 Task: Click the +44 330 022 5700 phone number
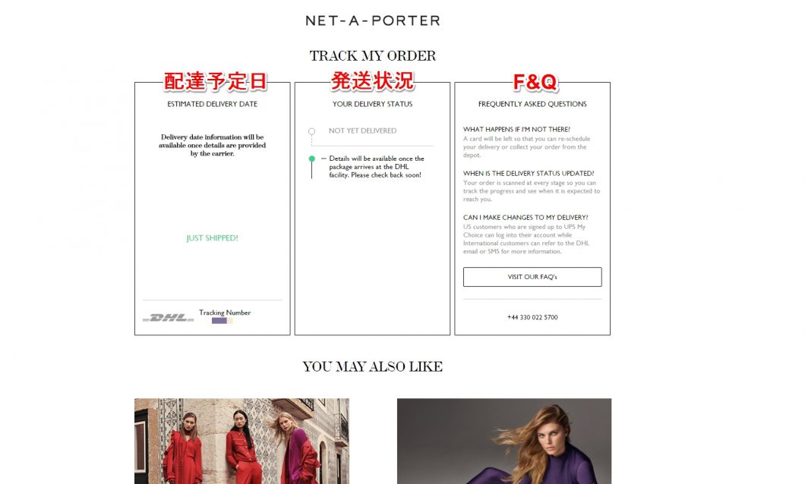(x=532, y=317)
